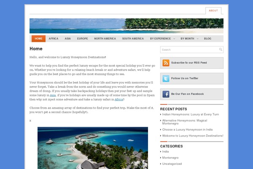Open the Montenegro category
This screenshot has height=169, width=253.
(x=170, y=158)
